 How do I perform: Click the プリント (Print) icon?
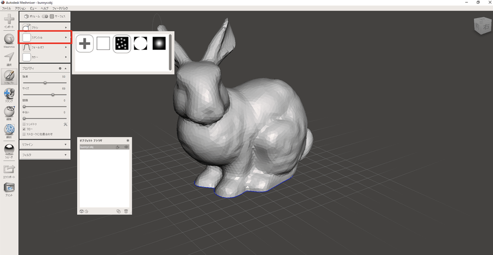(x=9, y=188)
